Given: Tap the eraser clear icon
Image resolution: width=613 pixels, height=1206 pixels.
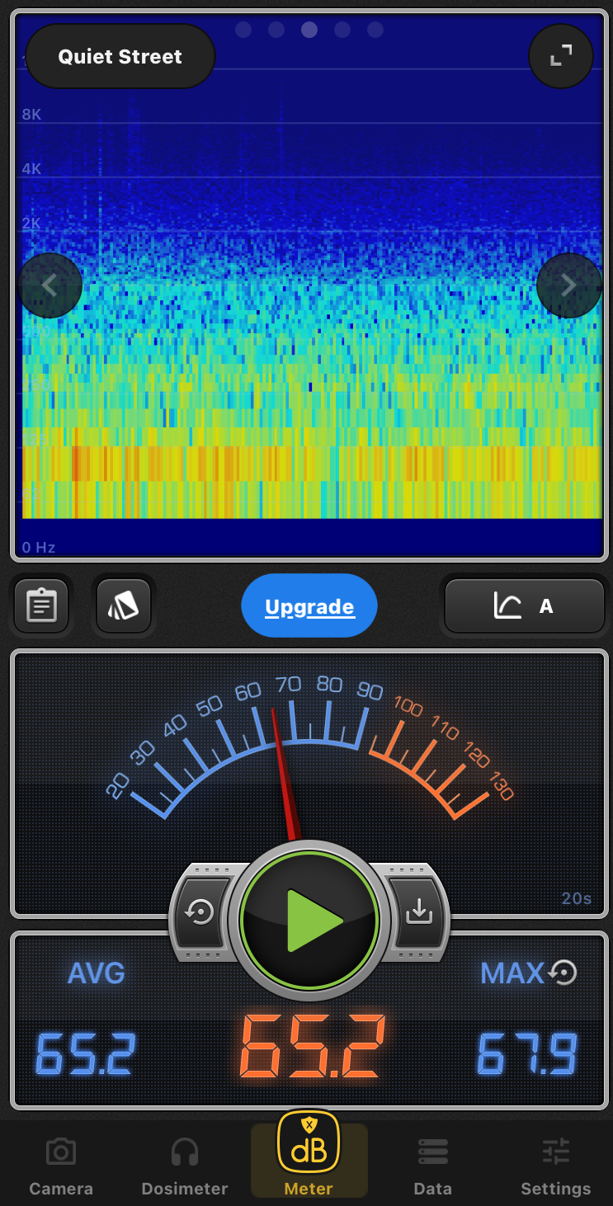Looking at the screenshot, I should pos(124,606).
